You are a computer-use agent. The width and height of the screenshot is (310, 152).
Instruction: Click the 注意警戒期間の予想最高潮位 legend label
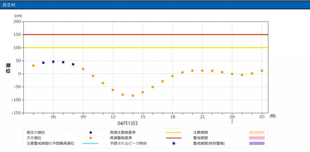click(x=51, y=144)
